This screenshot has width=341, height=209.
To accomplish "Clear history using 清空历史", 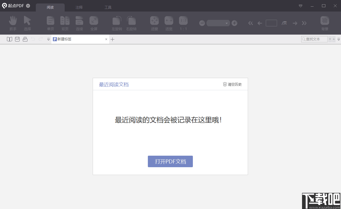I will click(232, 84).
